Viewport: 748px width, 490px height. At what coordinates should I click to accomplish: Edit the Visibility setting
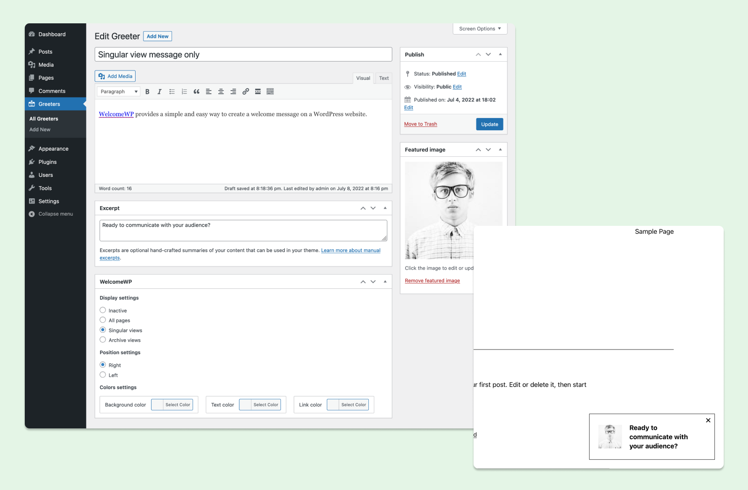point(457,87)
